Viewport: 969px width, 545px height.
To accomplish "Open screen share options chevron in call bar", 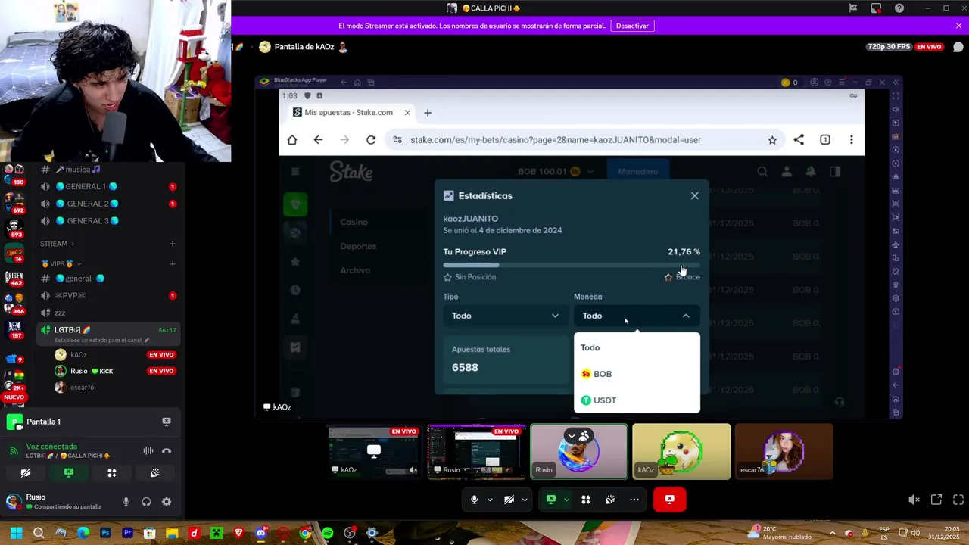I will 566,500.
